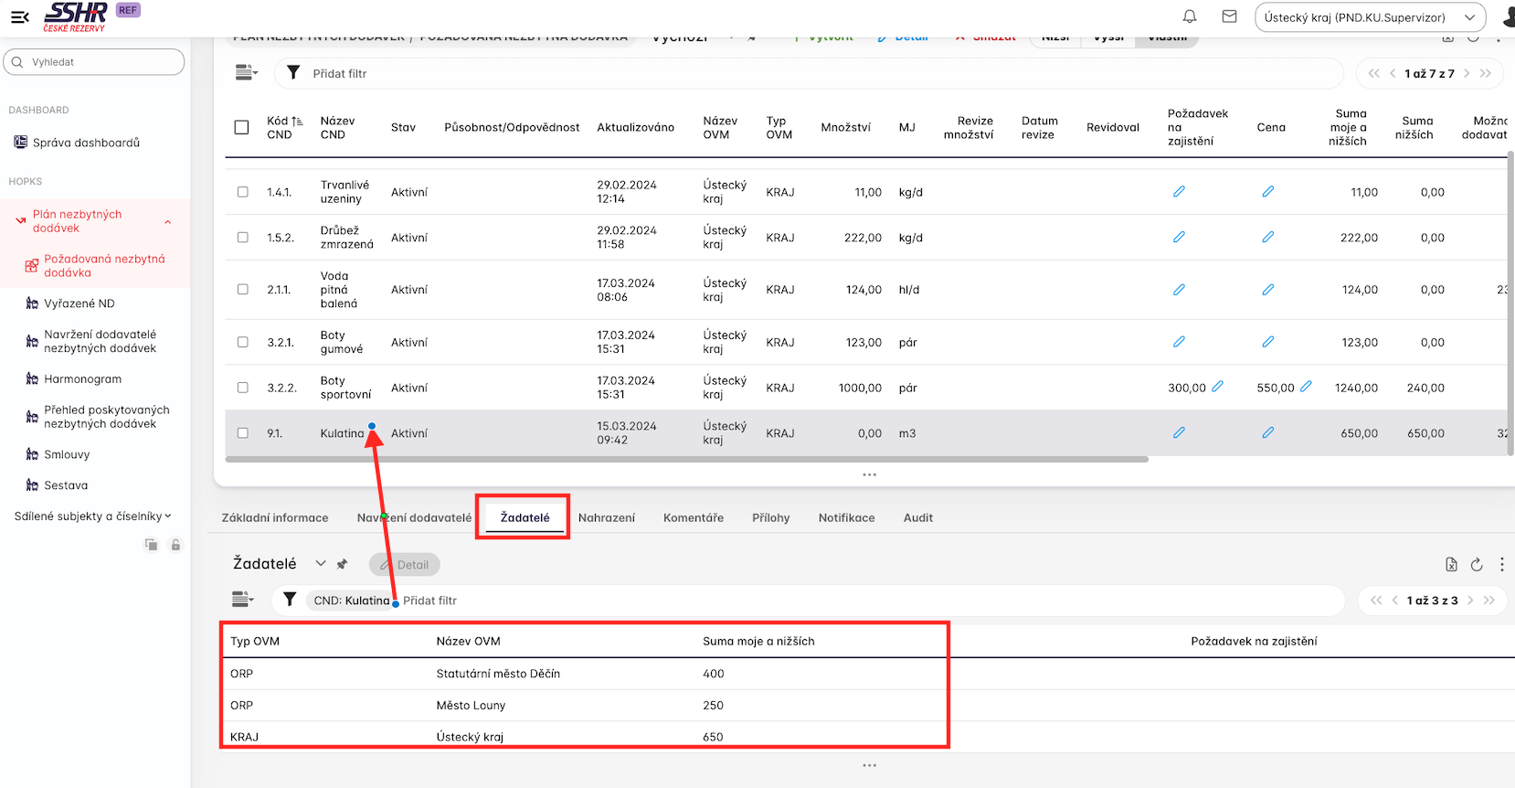1515x788 pixels.
Task: Open Harmonogram in the sidebar
Action: [82, 379]
